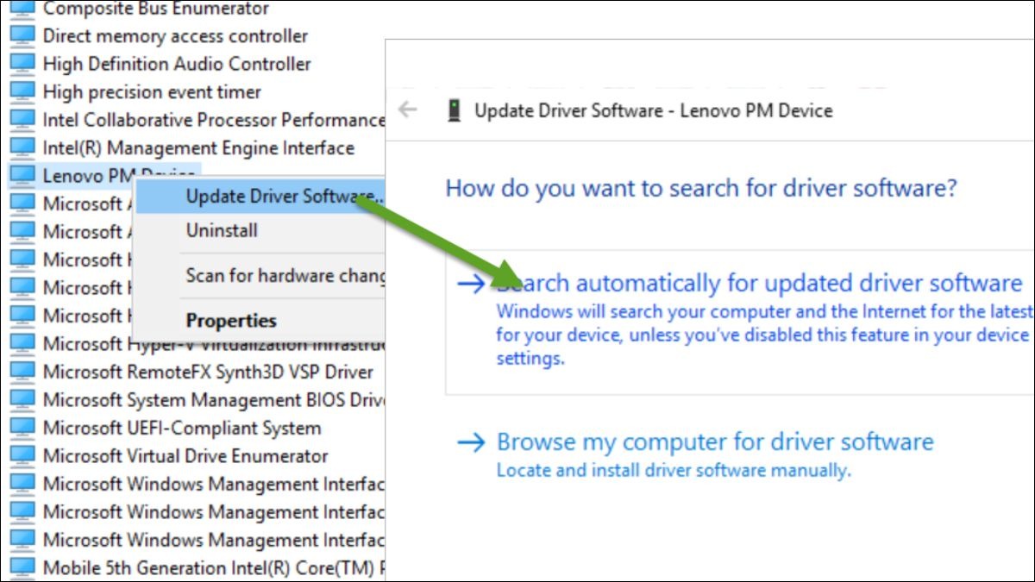1035x582 pixels.
Task: Click Microsoft Virtual Drive Enumerator device row
Action: tap(169, 456)
